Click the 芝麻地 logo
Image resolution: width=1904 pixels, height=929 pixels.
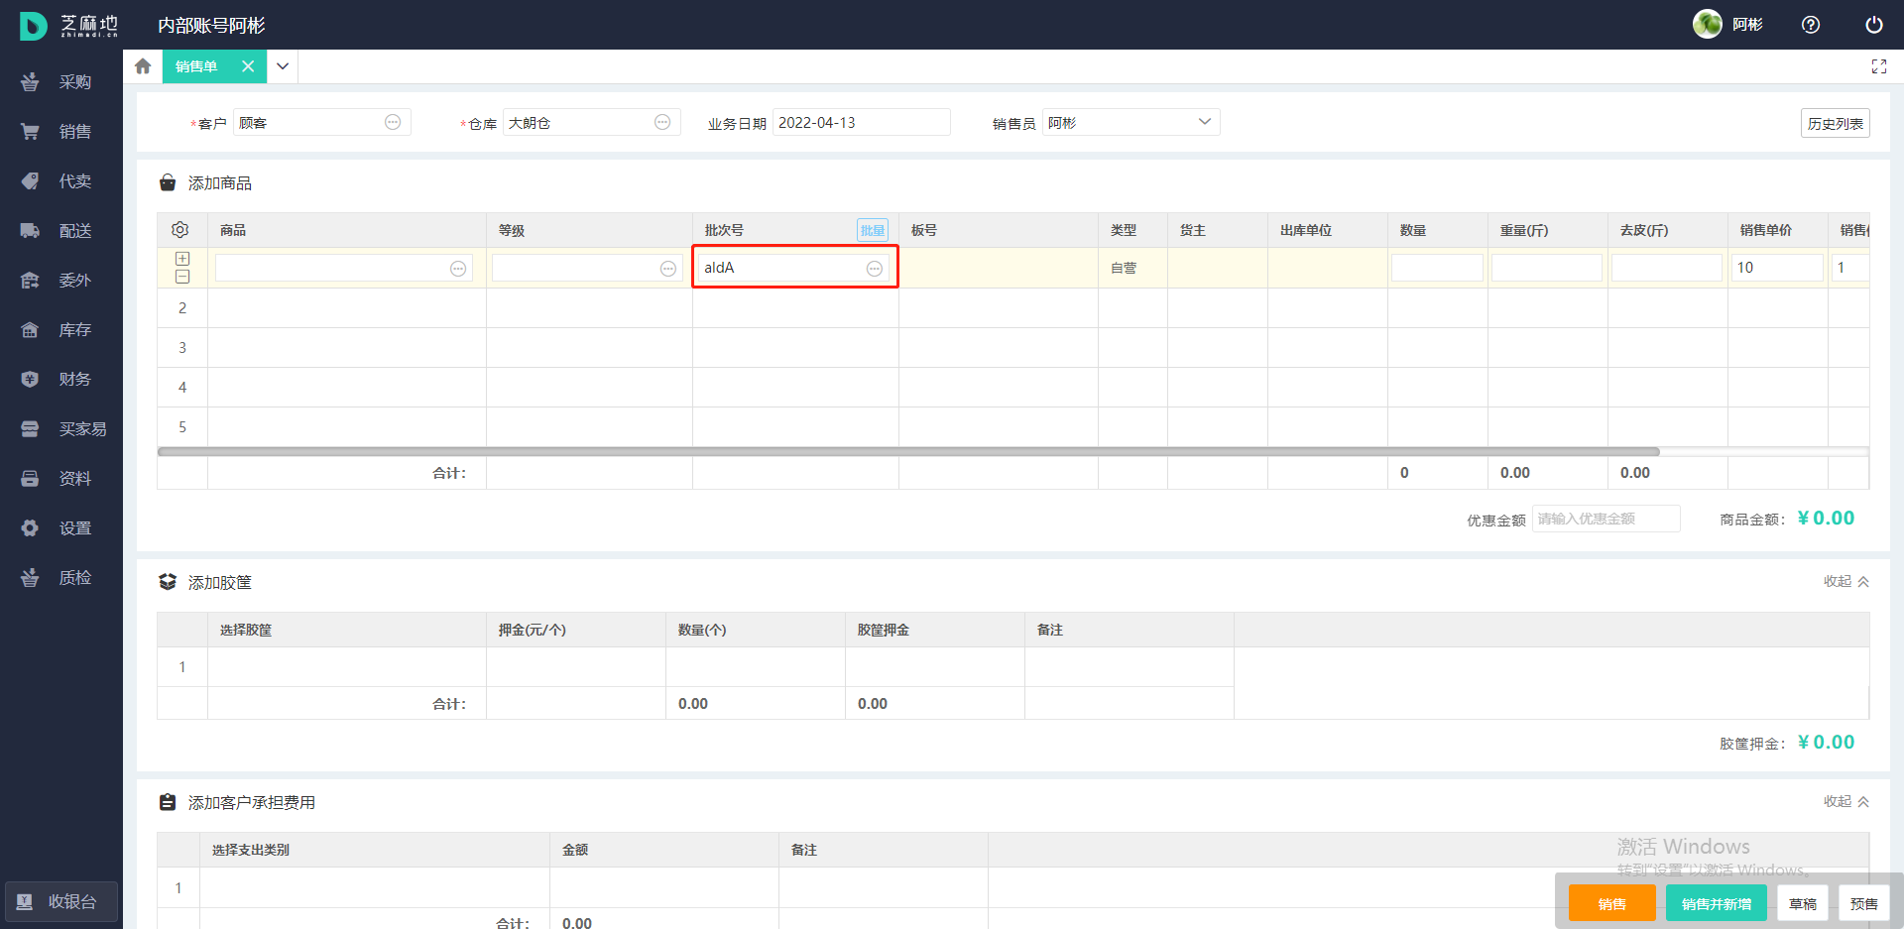coord(69,26)
